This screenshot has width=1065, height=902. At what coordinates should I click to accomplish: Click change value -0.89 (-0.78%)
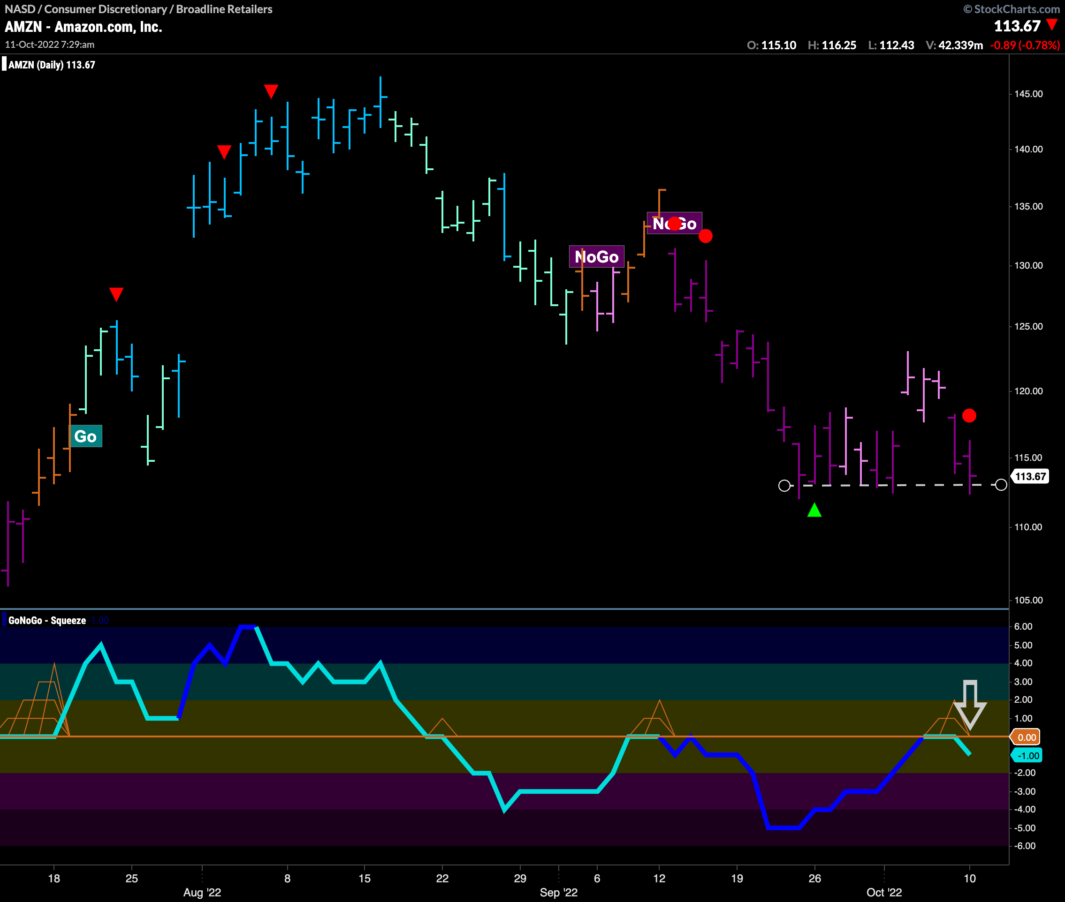click(x=1025, y=45)
